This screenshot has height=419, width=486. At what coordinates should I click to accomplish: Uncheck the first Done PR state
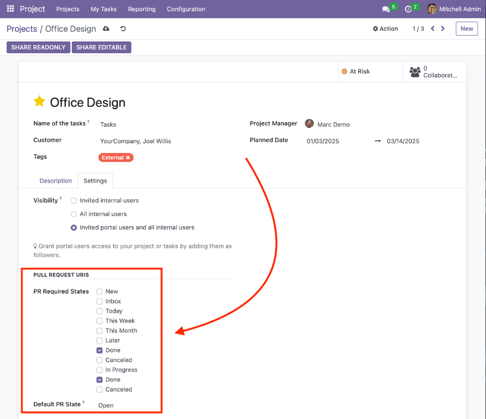99,350
